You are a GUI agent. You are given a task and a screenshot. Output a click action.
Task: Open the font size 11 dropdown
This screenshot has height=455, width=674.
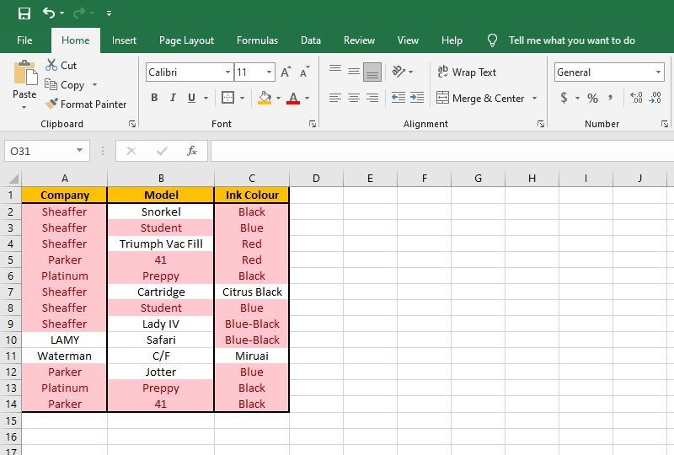click(x=269, y=72)
